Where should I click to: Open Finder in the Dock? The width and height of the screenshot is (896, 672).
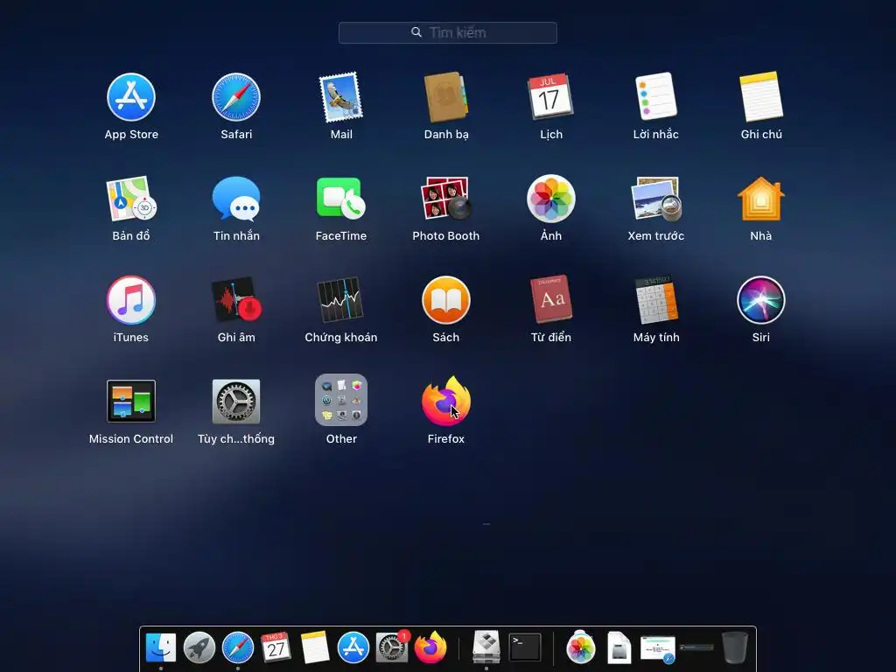point(161,647)
